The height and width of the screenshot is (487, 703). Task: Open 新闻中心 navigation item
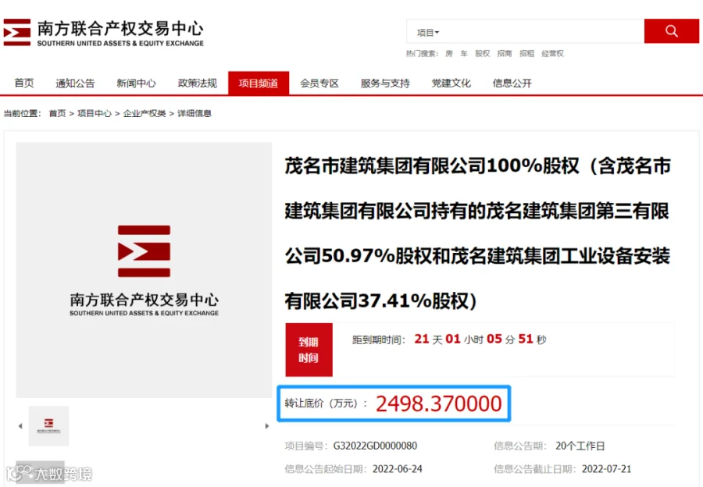(136, 83)
